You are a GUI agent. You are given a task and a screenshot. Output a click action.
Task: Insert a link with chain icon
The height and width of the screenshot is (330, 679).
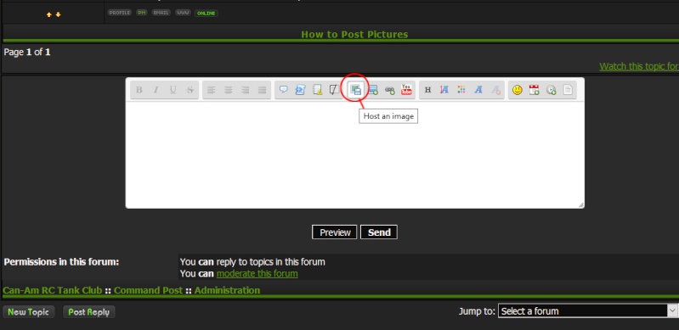[x=389, y=90]
